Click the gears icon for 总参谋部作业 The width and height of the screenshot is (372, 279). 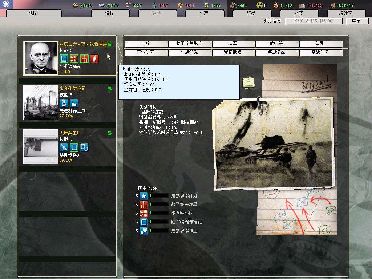click(x=144, y=231)
